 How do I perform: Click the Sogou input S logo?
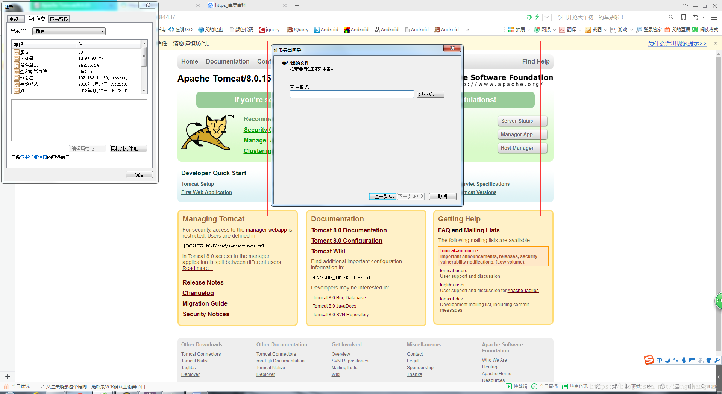pos(649,360)
